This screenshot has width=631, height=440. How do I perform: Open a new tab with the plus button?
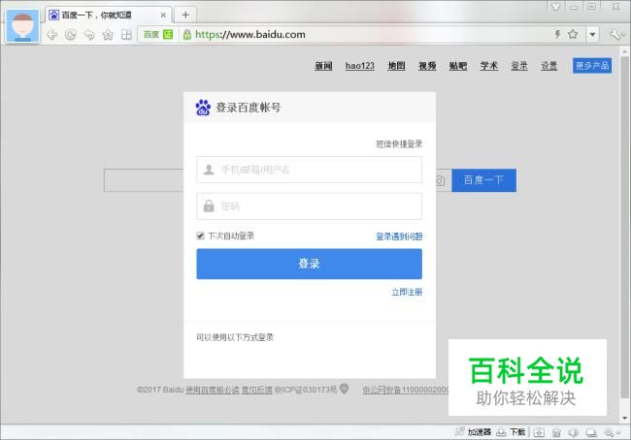click(185, 15)
